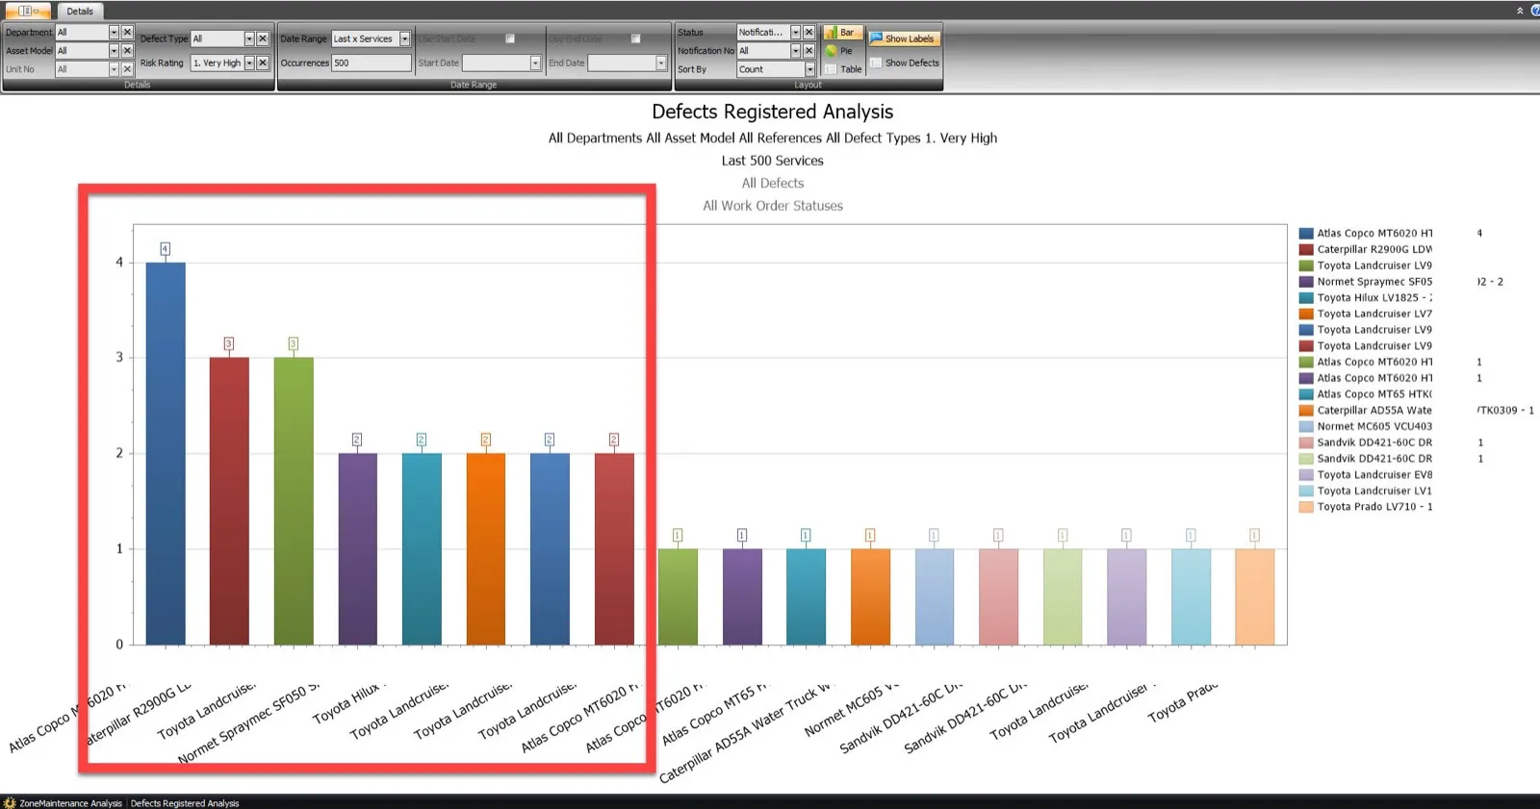Click the Toyota Prado LV710 legend entry

pos(1374,507)
